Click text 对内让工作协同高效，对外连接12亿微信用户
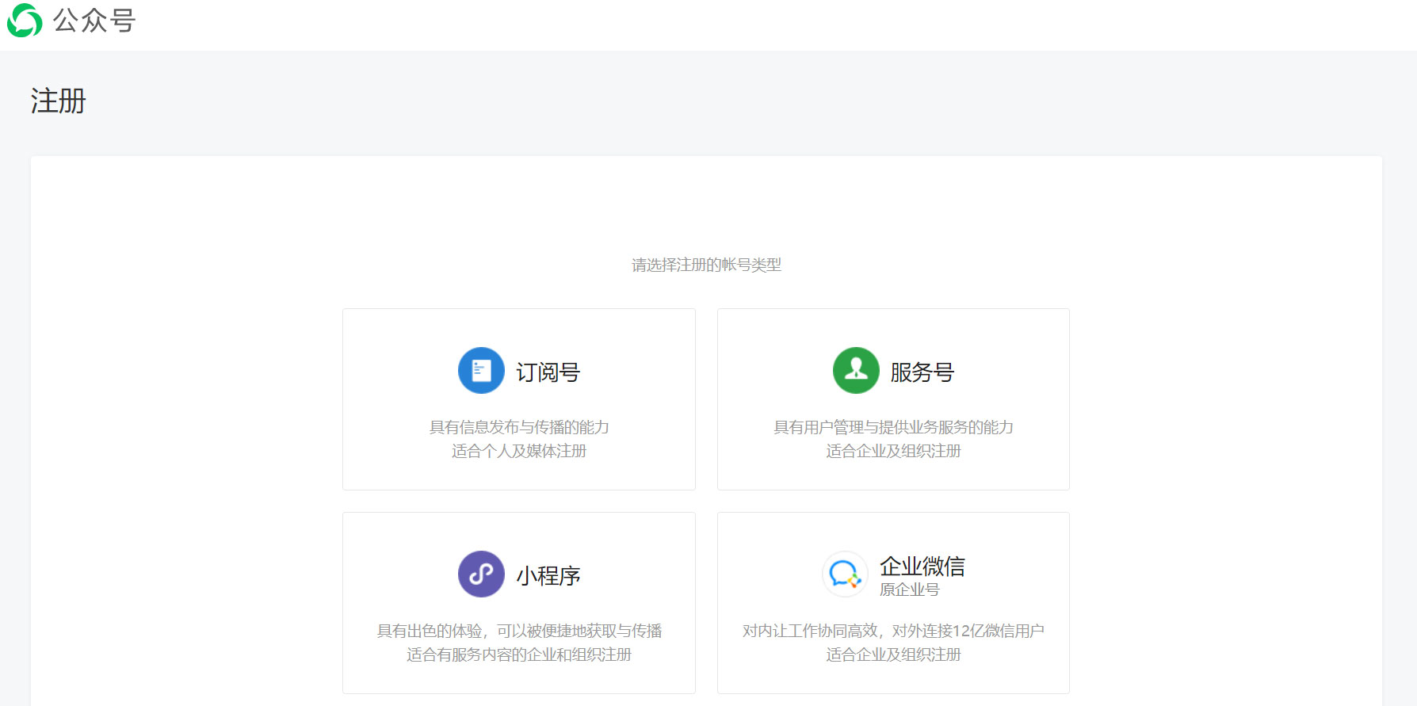This screenshot has height=706, width=1417. point(893,631)
